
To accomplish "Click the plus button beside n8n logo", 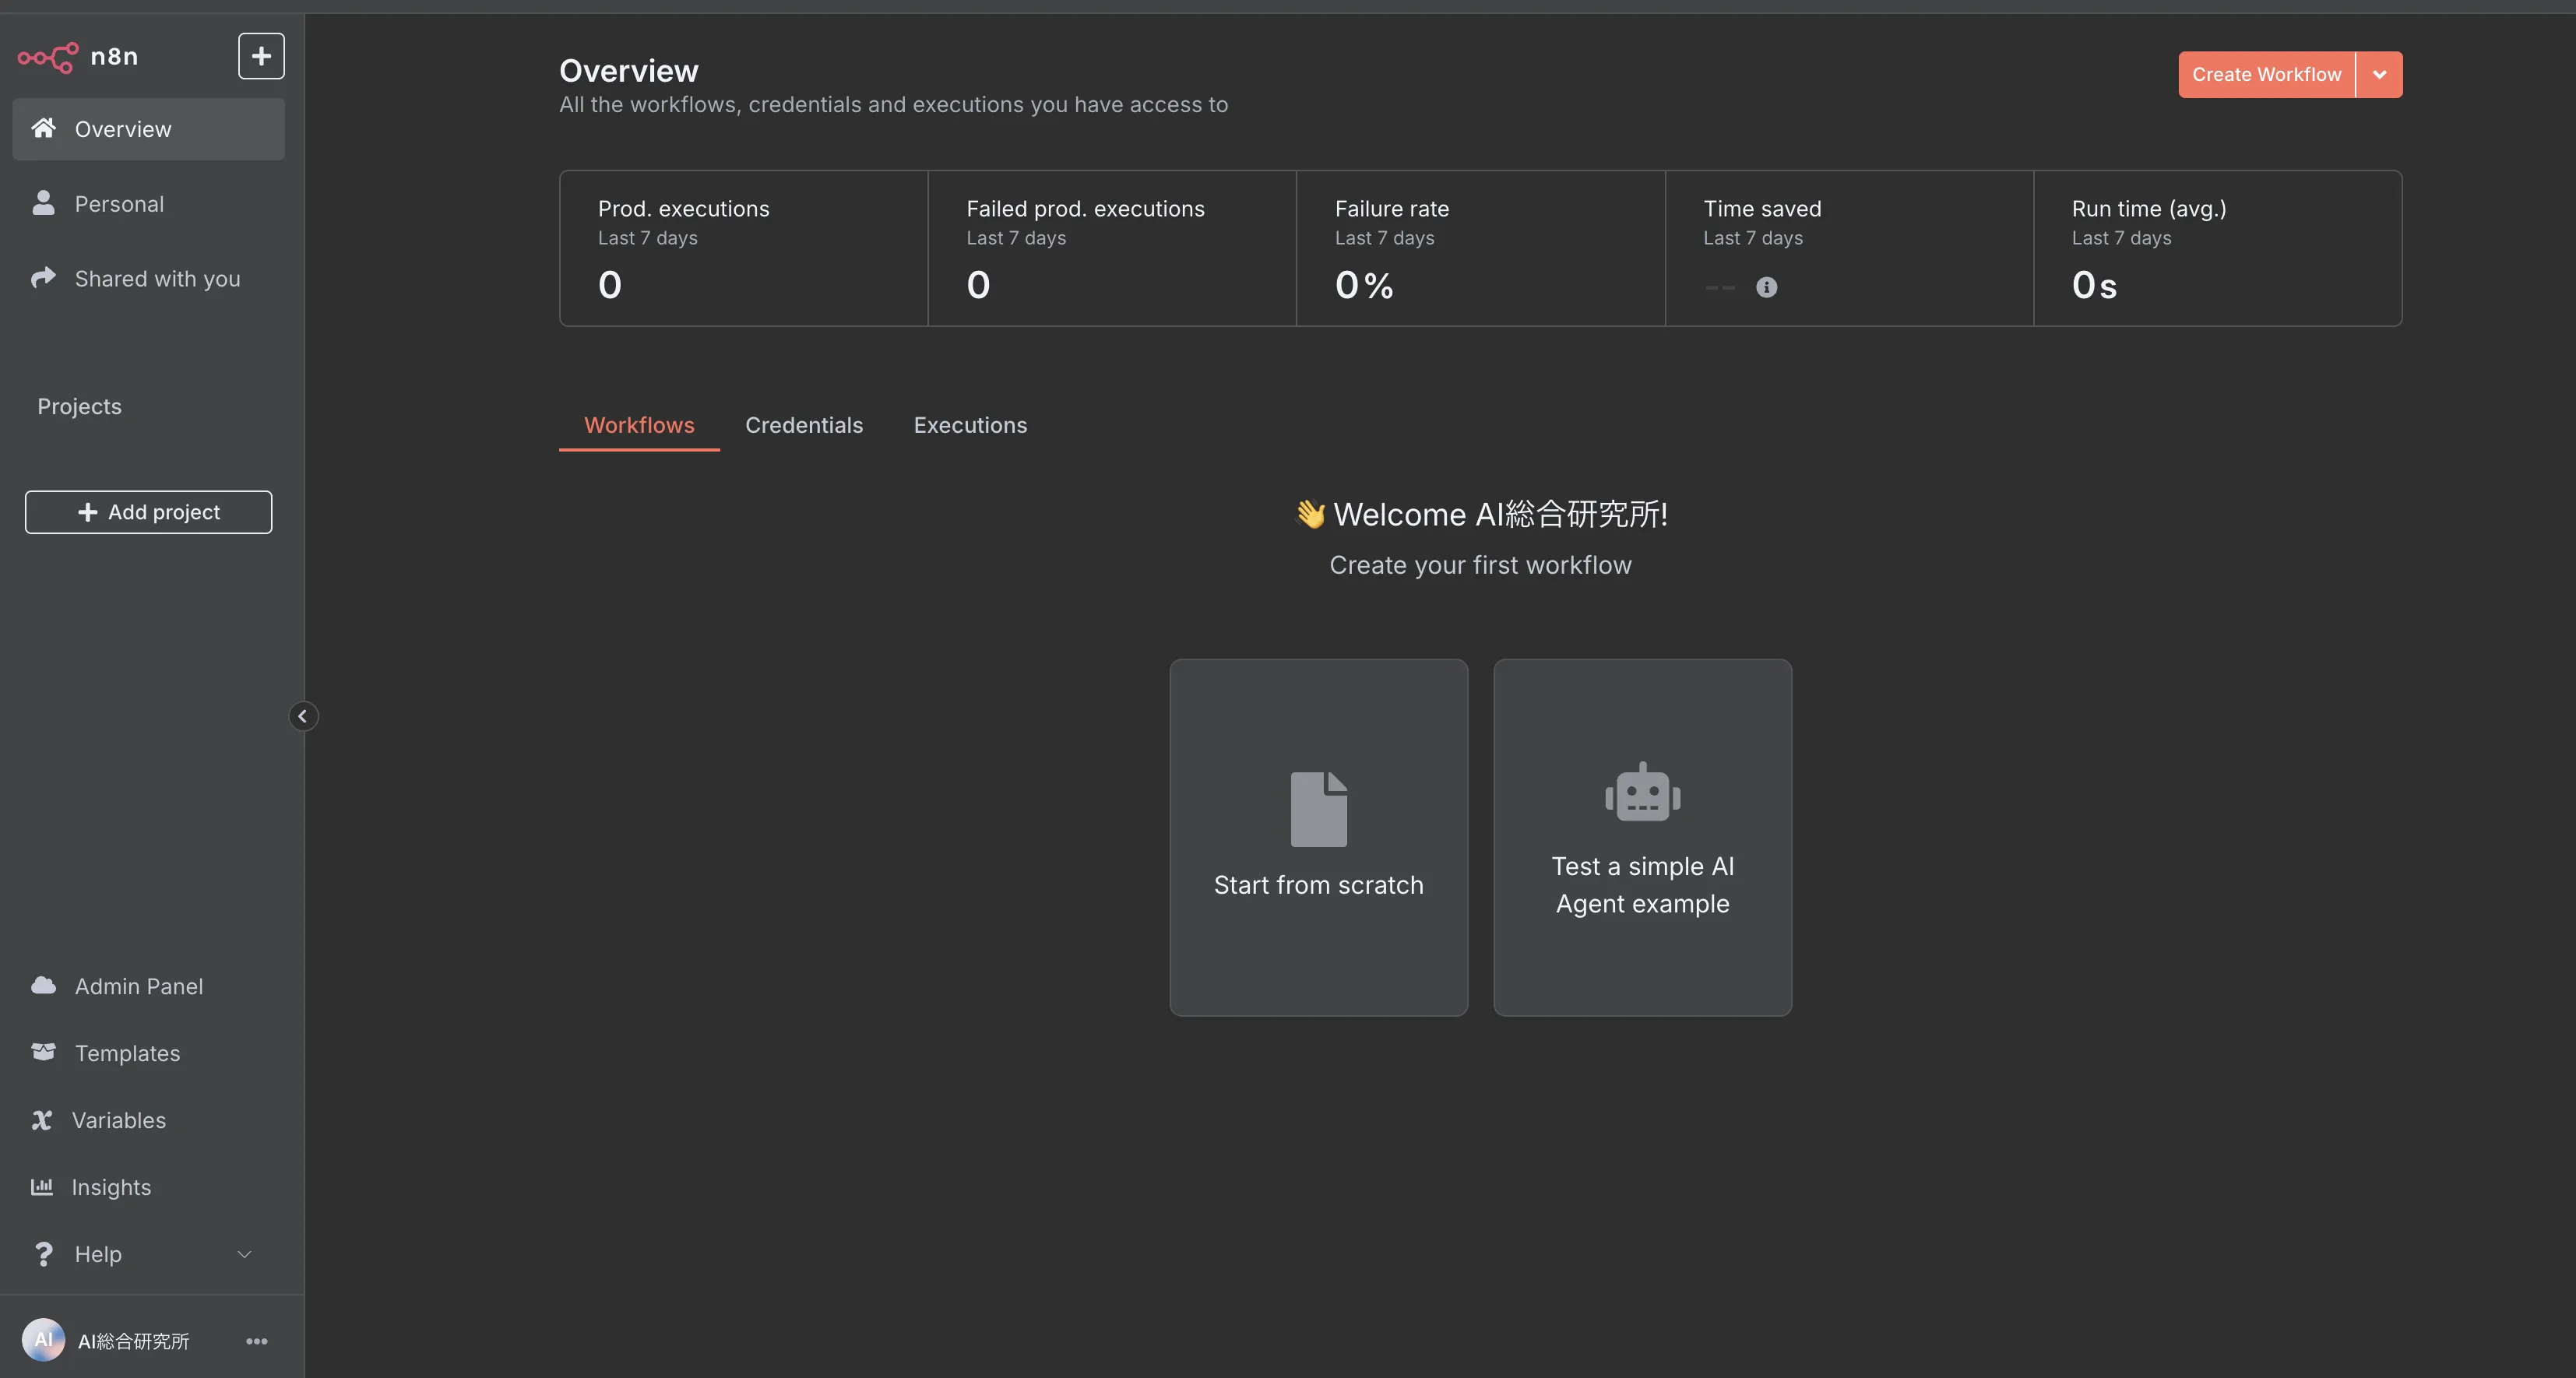I will (x=261, y=56).
